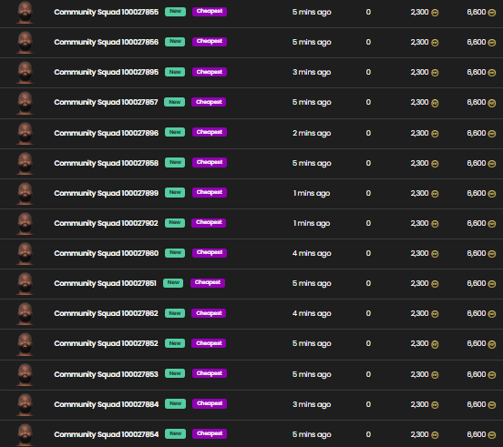Click the 2,300 price for Squad 100027852

(419, 344)
